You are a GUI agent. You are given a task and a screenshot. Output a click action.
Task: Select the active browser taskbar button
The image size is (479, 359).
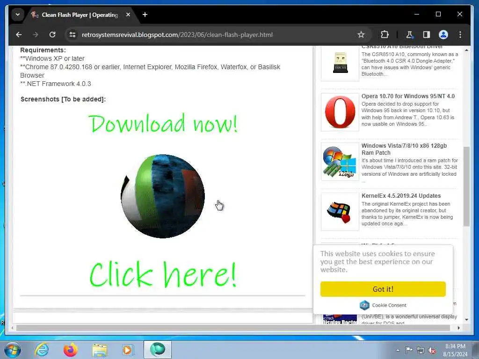(x=158, y=350)
